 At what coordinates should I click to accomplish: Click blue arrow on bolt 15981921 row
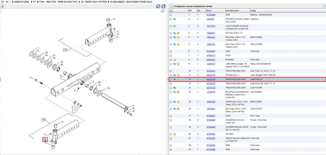point(174,44)
